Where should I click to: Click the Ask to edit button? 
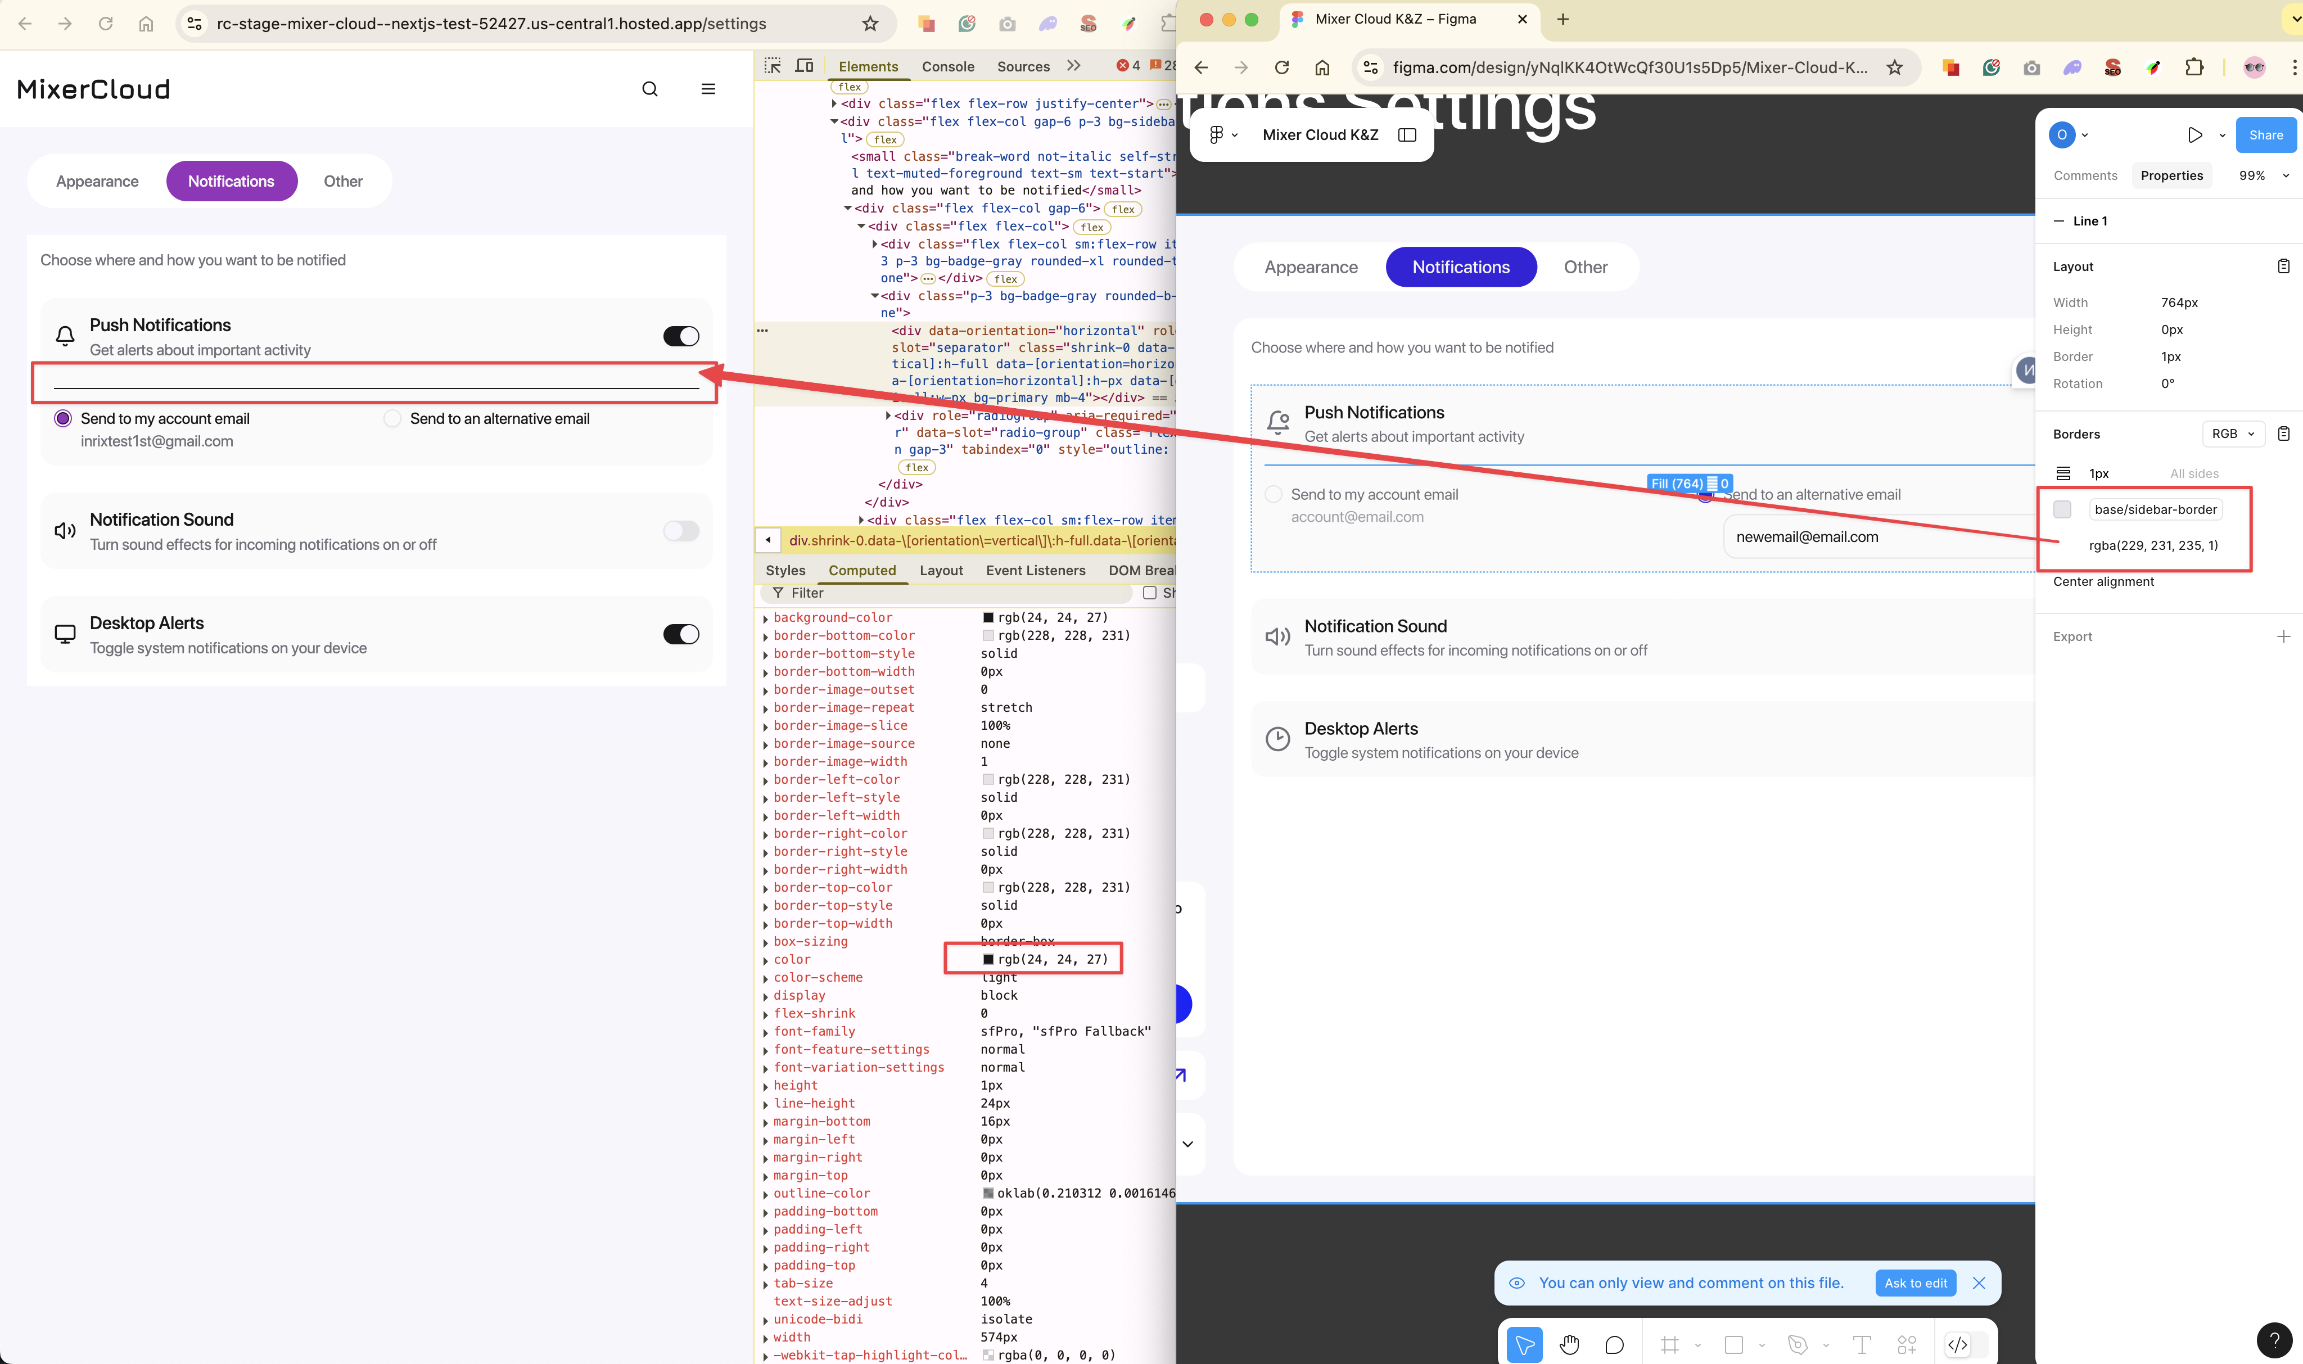point(1915,1283)
